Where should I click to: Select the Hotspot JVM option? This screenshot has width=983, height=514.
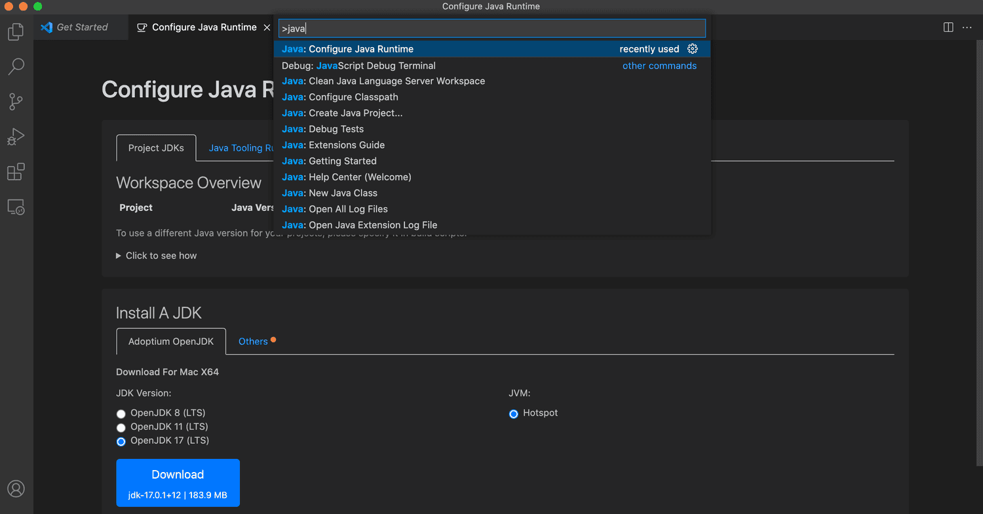point(513,414)
